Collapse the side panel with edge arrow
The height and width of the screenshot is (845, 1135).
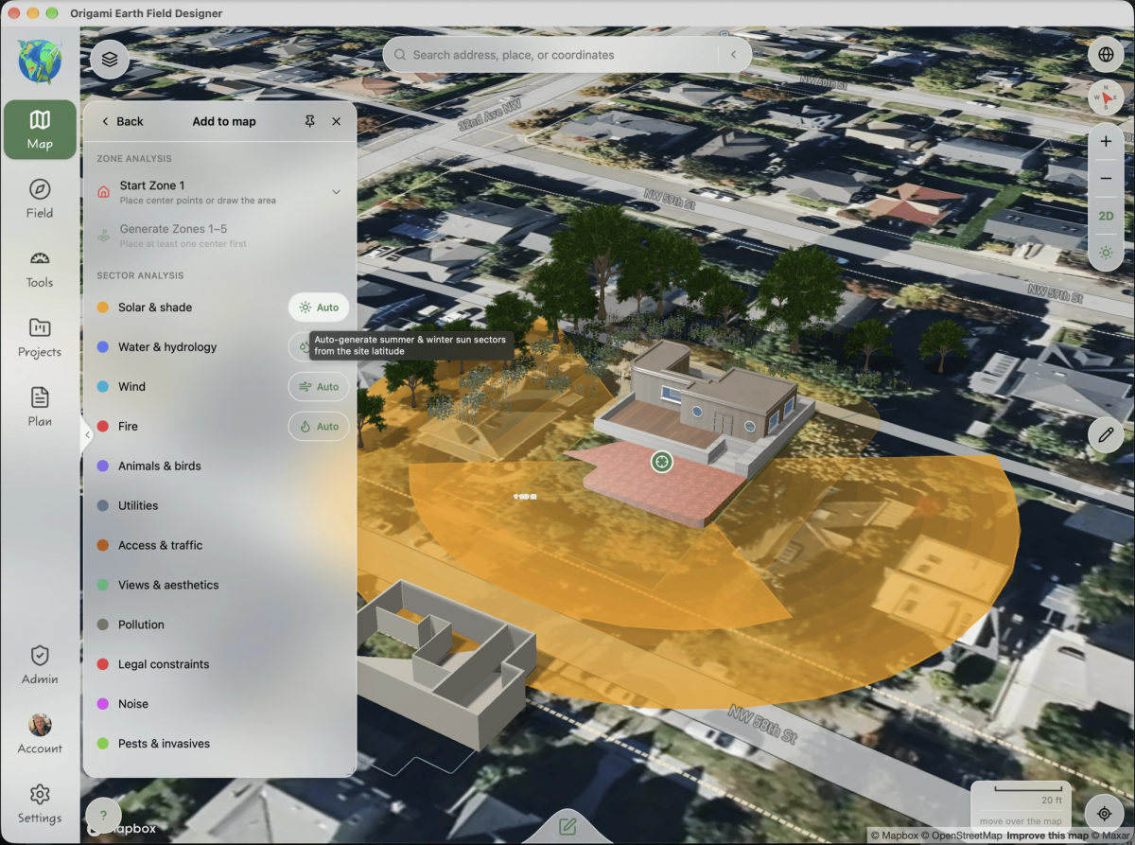pos(87,435)
